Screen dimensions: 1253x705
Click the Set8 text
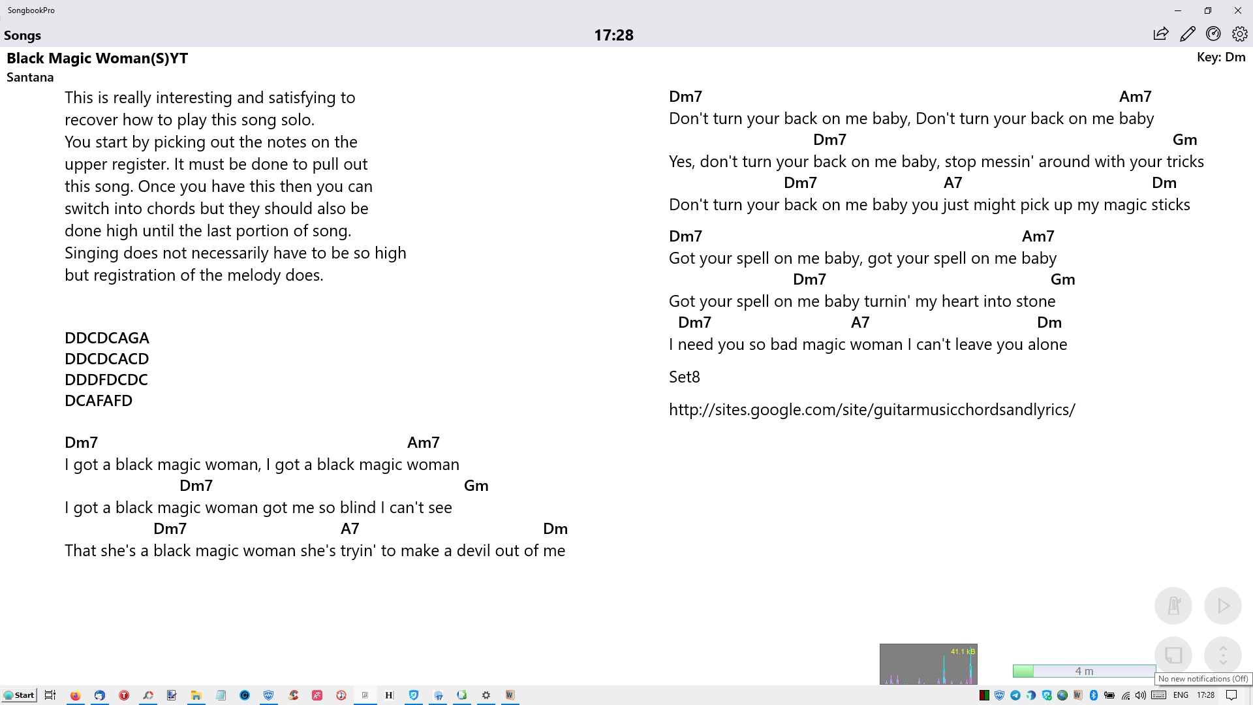[x=684, y=377]
